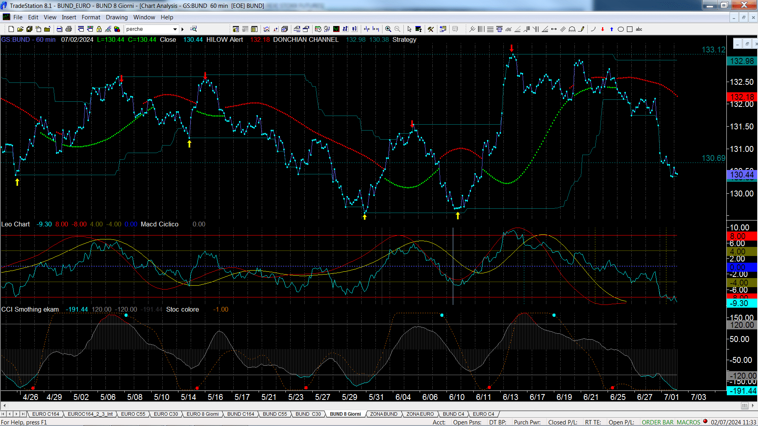This screenshot has width=758, height=426.
Task: Click the arrow next to command box
Action: (182, 29)
